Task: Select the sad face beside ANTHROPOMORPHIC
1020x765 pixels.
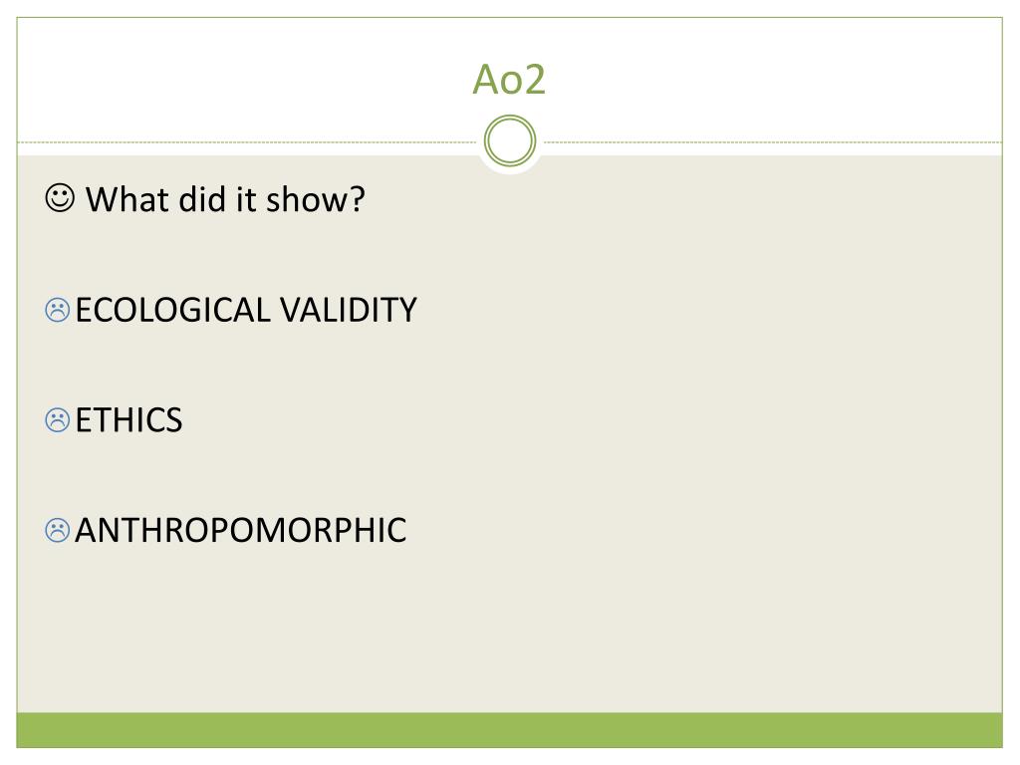Action: [57, 530]
